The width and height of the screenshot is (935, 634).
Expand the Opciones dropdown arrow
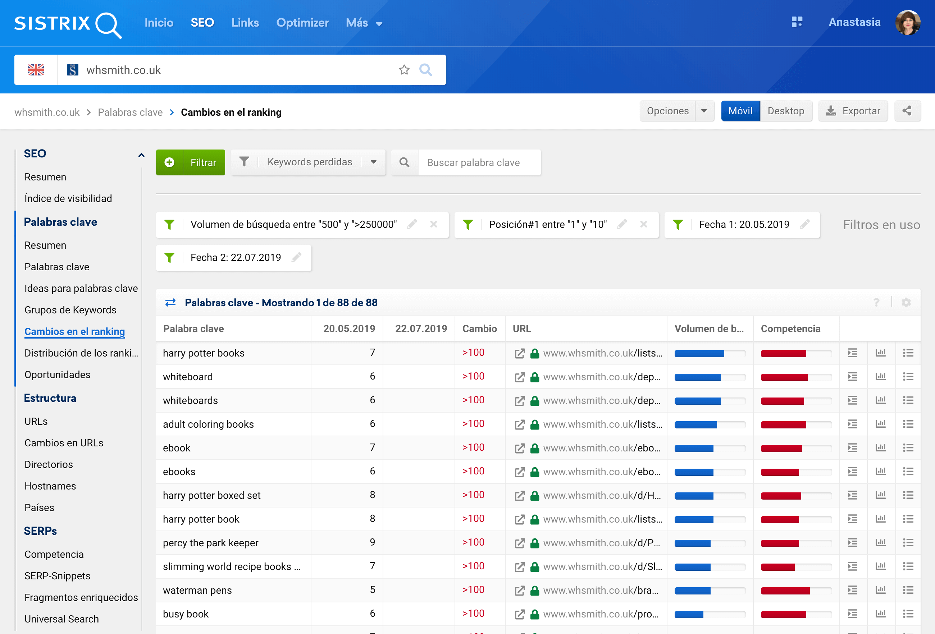[x=704, y=111]
